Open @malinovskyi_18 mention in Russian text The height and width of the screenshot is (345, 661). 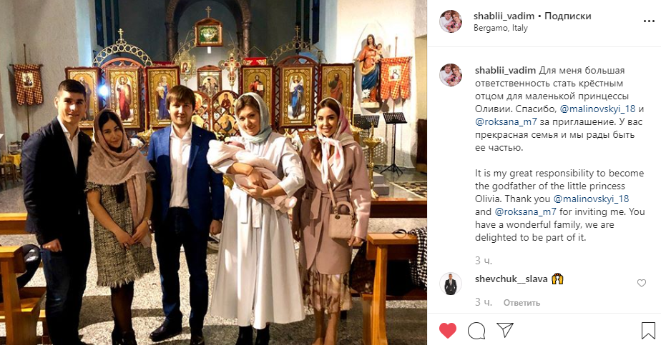(x=597, y=109)
